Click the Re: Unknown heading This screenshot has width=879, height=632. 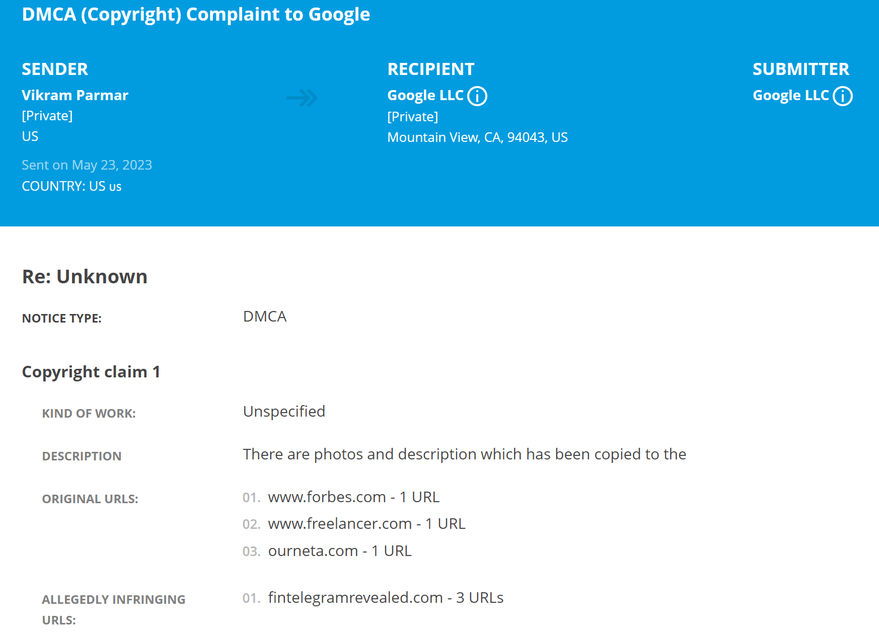(x=85, y=277)
